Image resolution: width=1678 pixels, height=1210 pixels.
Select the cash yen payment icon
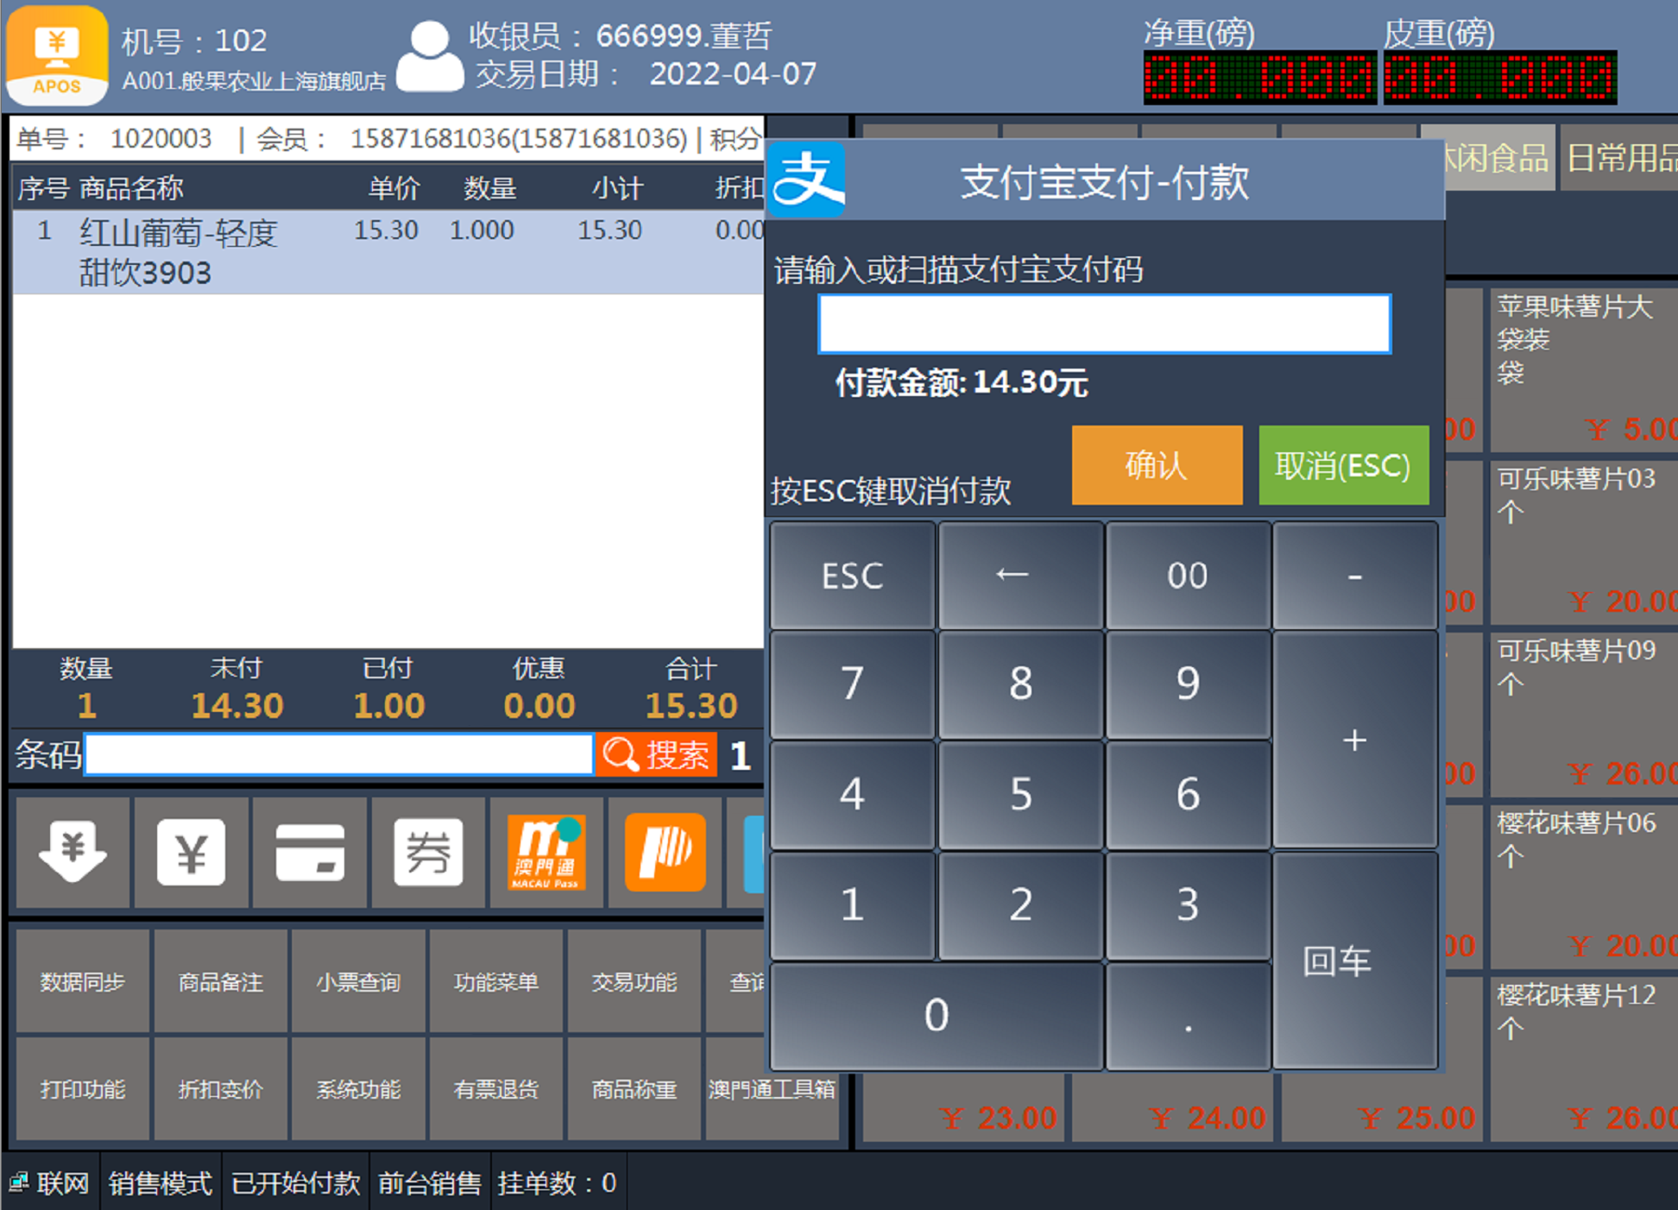pos(191,852)
